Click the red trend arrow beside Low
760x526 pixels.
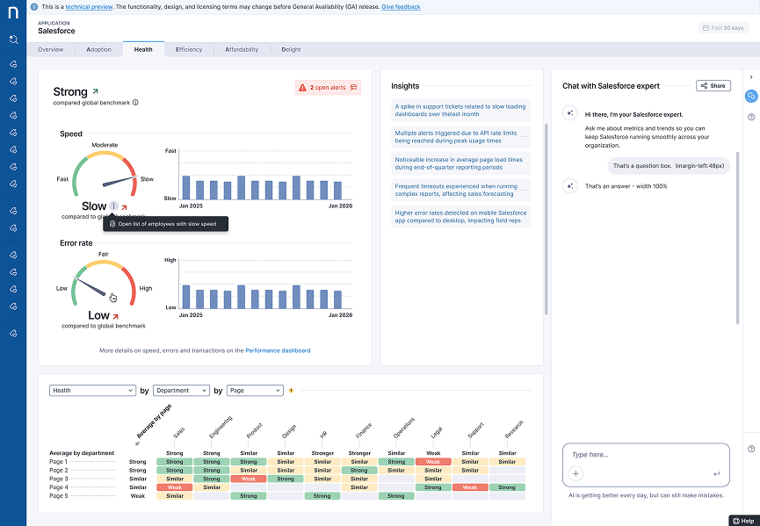pos(115,317)
